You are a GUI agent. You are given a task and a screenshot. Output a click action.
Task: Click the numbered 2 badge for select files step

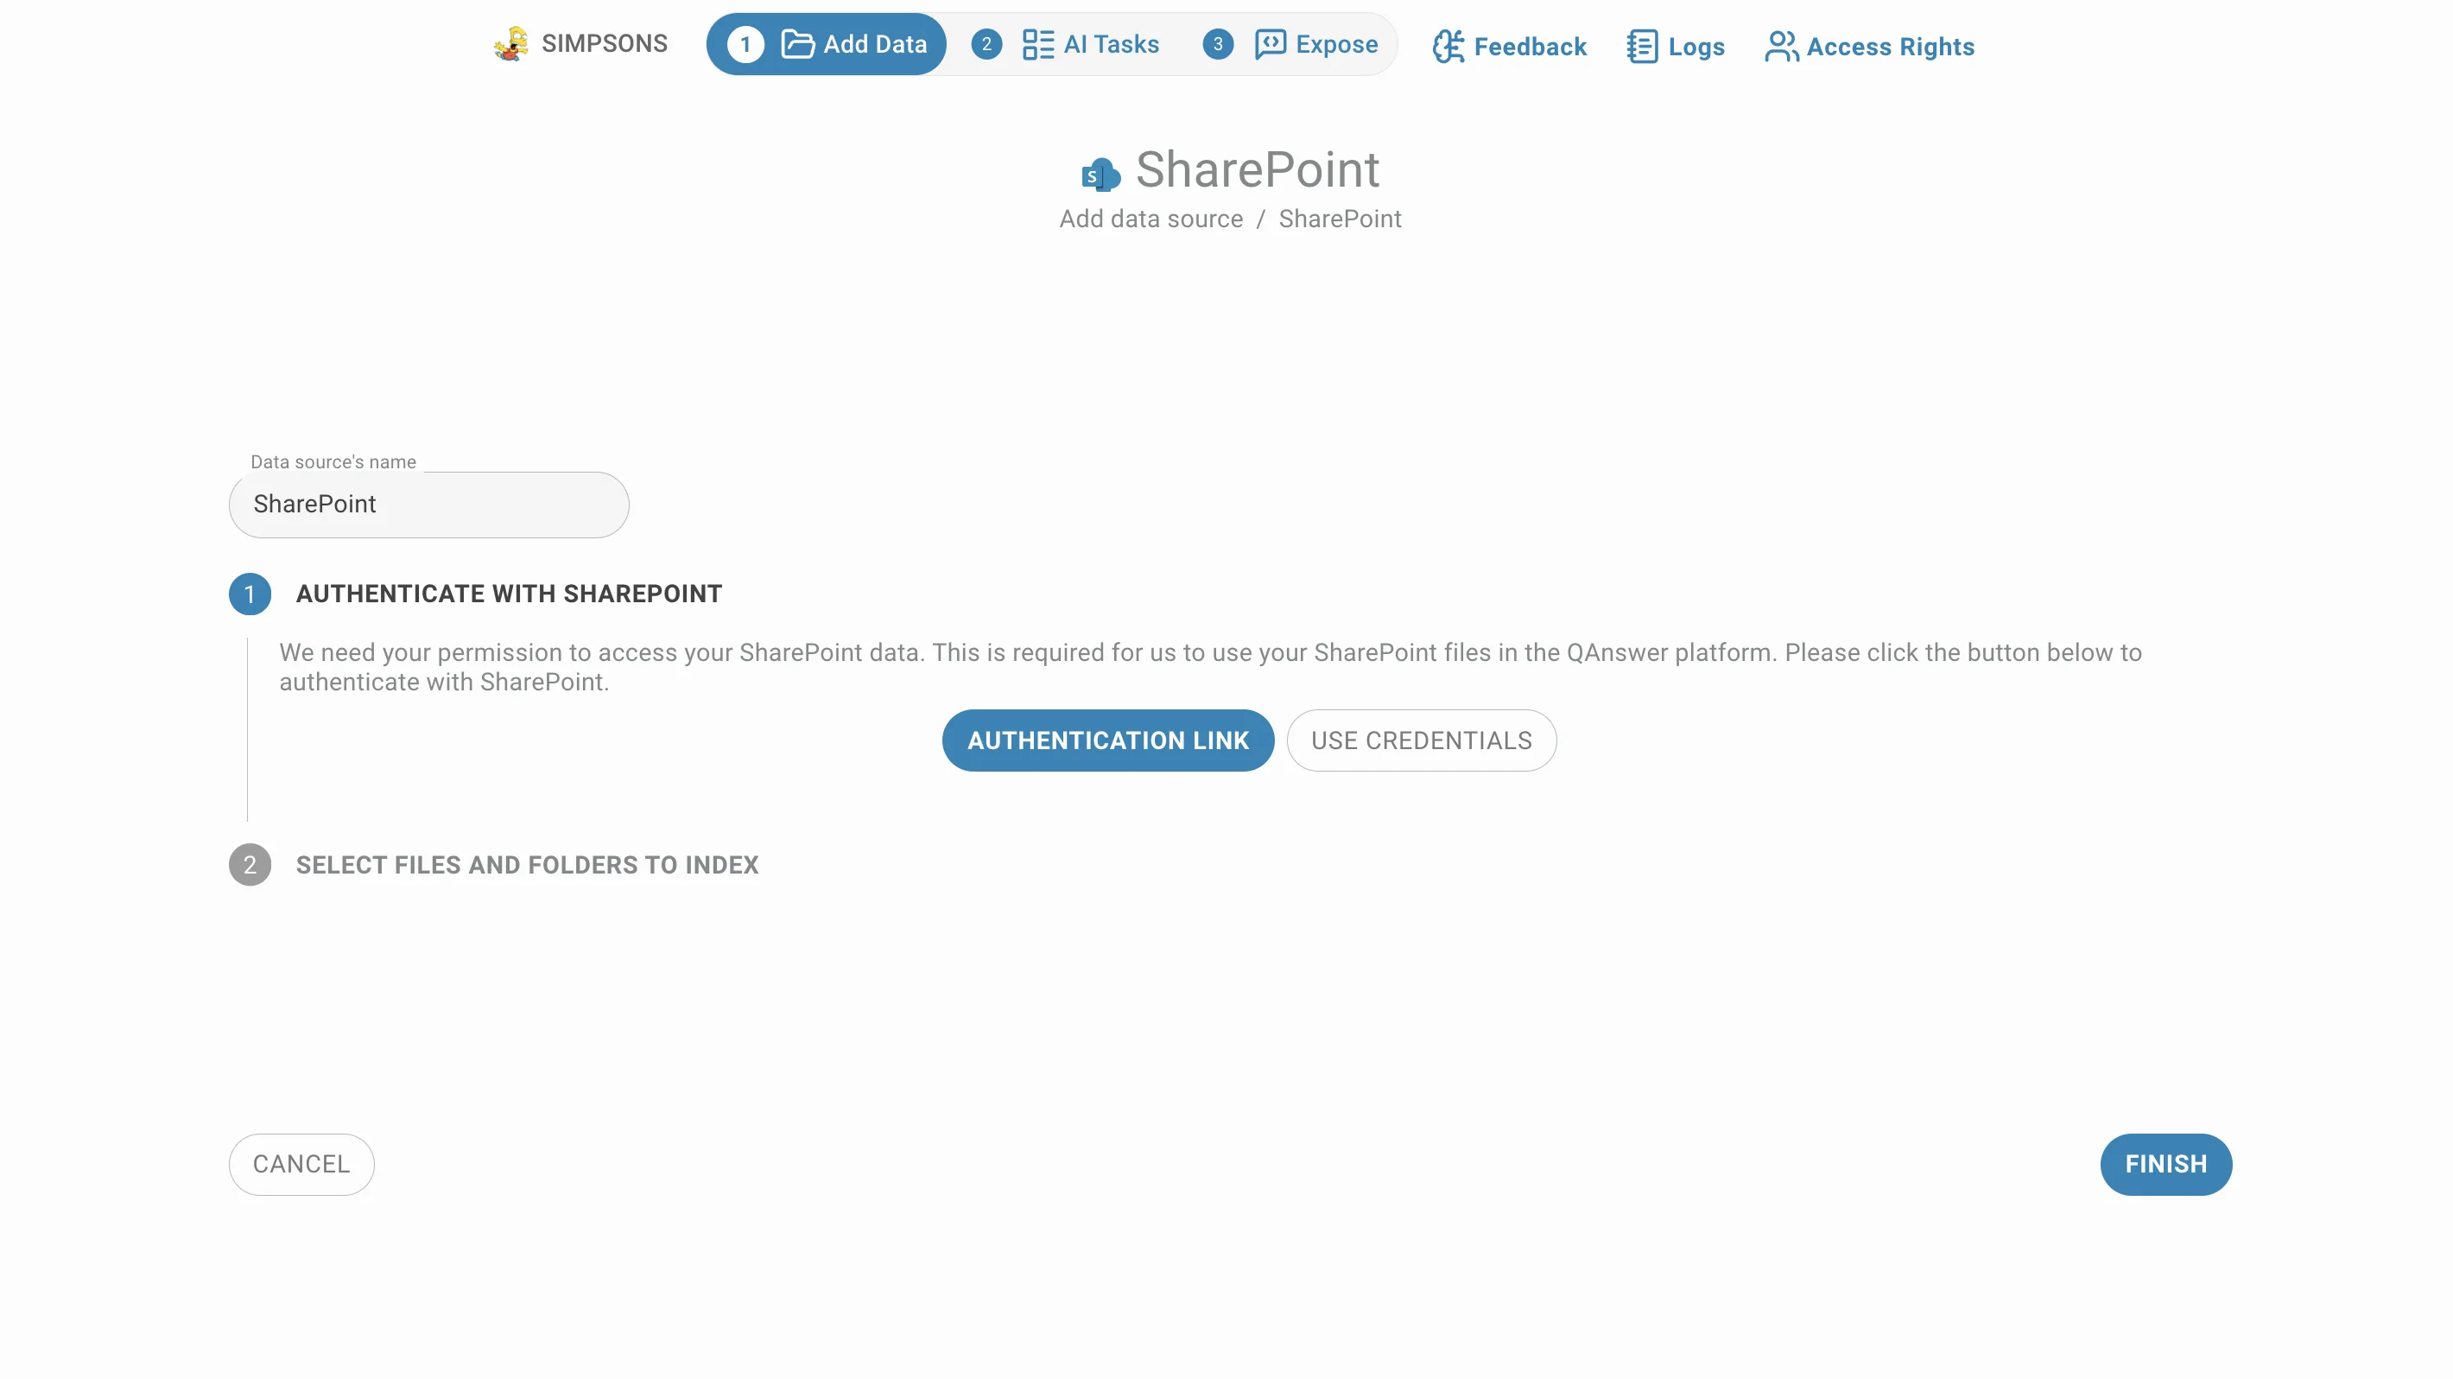click(250, 865)
